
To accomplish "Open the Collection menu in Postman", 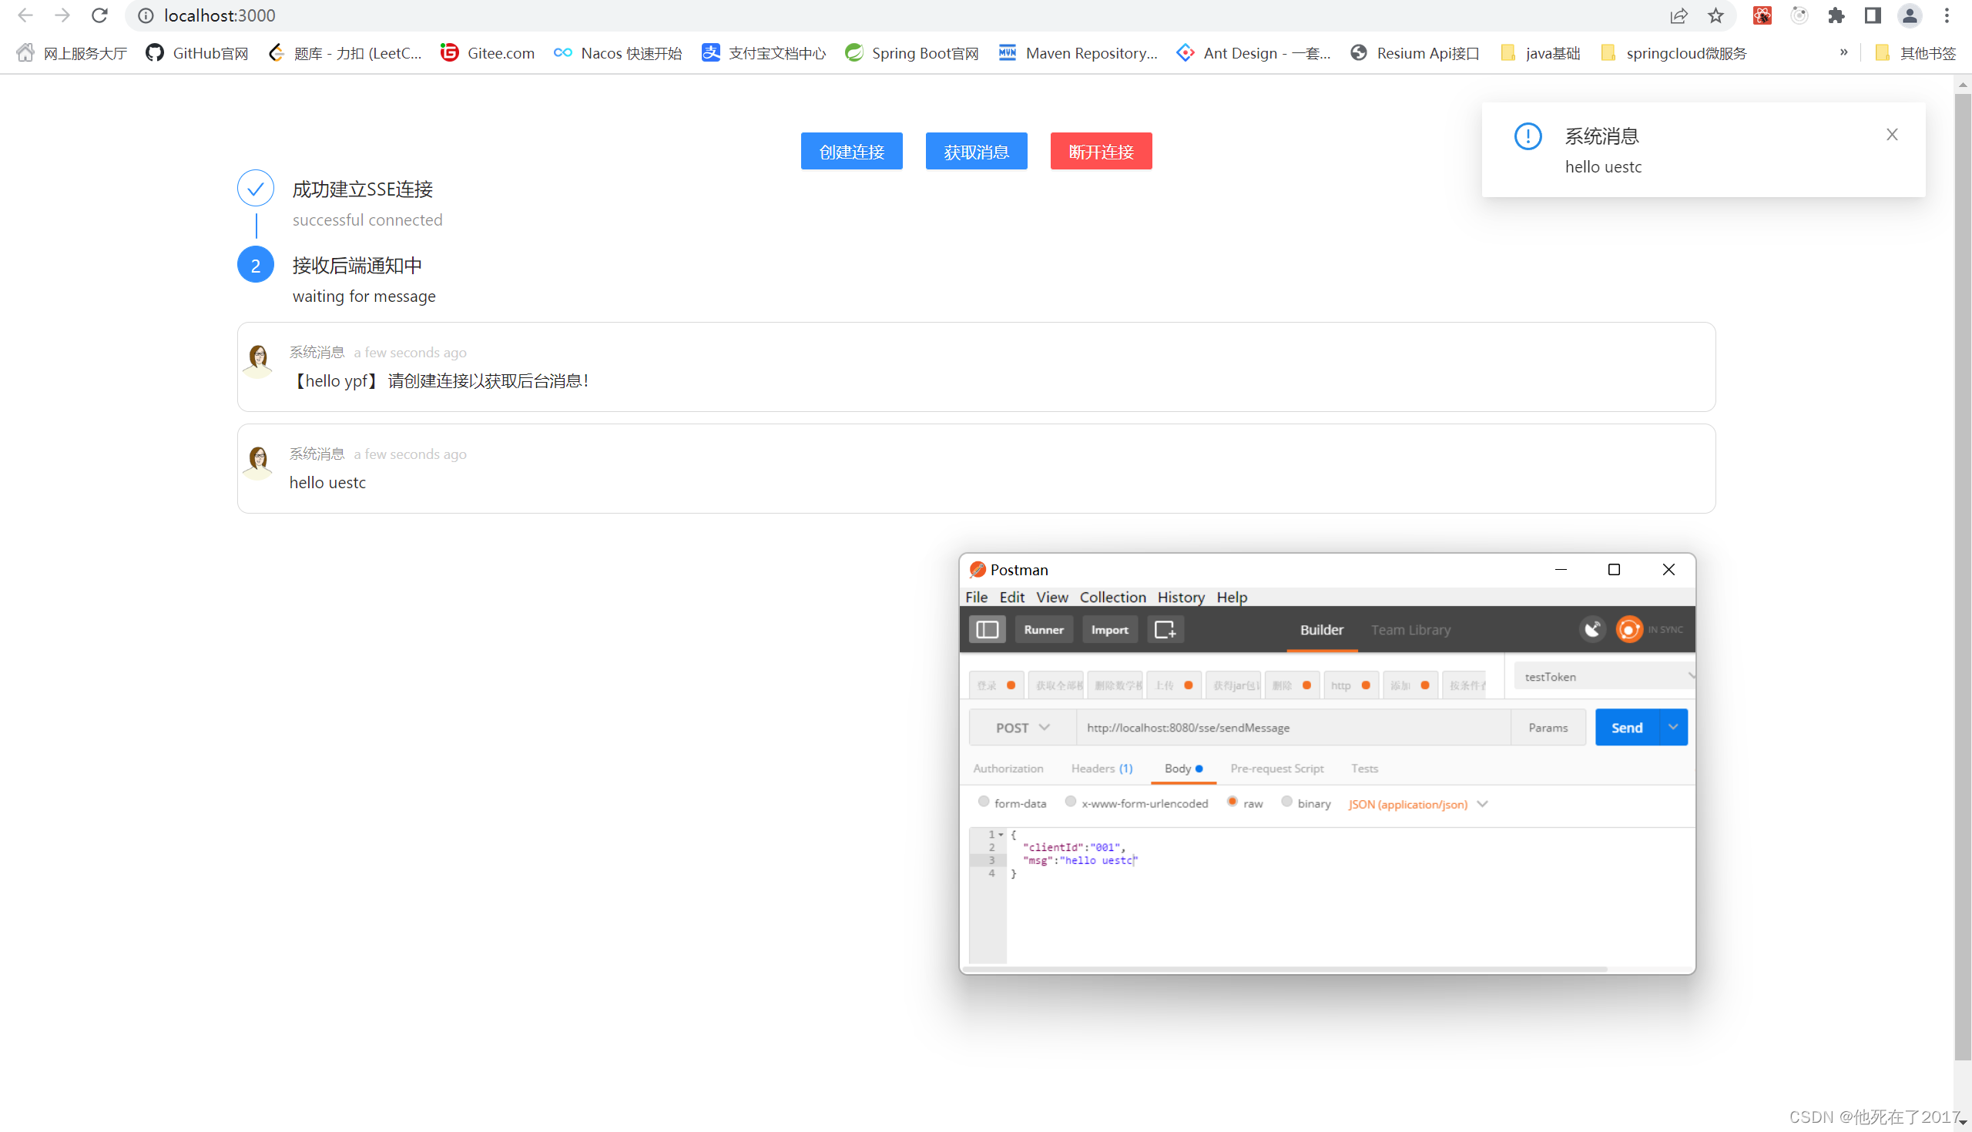I will coord(1112,597).
